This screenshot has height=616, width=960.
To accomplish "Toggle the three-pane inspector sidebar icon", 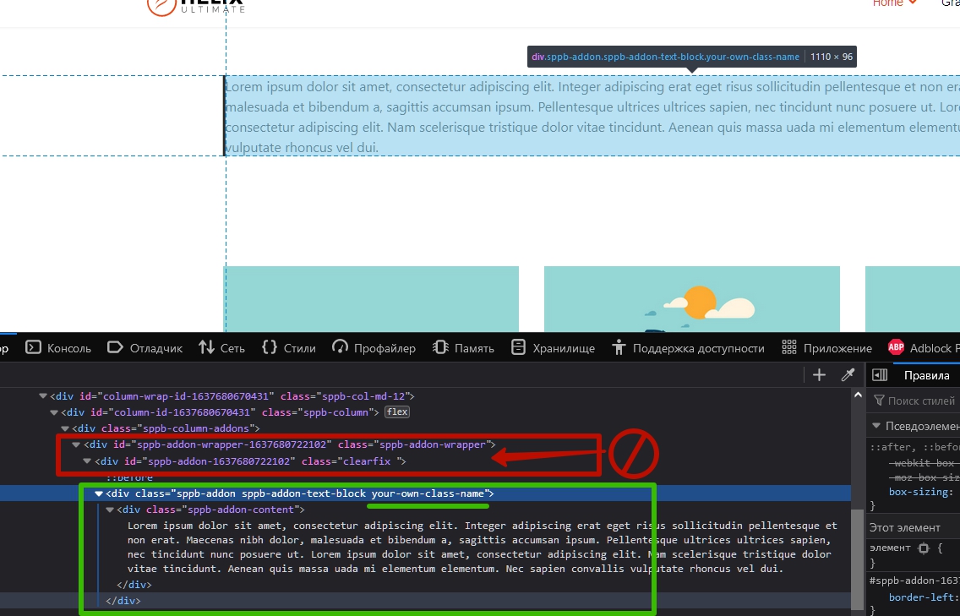I will click(x=880, y=375).
